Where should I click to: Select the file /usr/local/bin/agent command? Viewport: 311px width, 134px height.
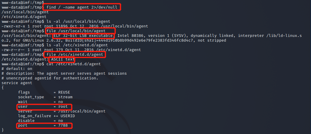point(76,31)
